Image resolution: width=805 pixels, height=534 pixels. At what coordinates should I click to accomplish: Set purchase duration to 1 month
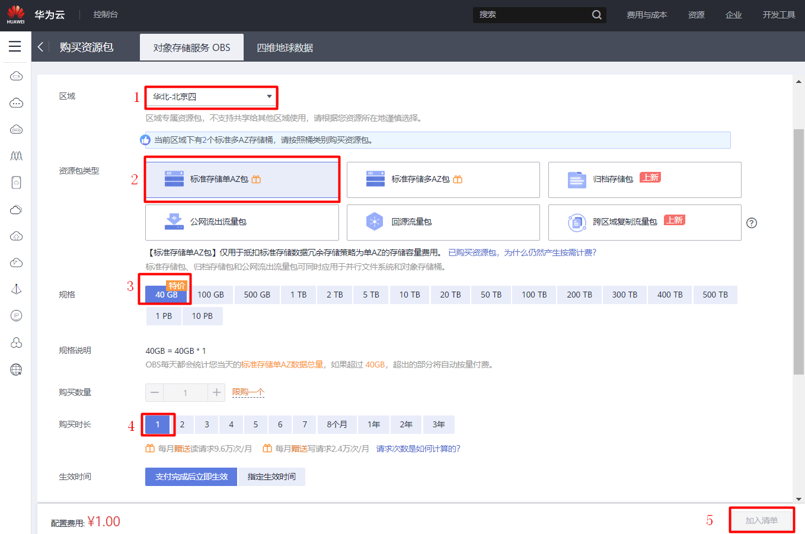[x=158, y=424]
